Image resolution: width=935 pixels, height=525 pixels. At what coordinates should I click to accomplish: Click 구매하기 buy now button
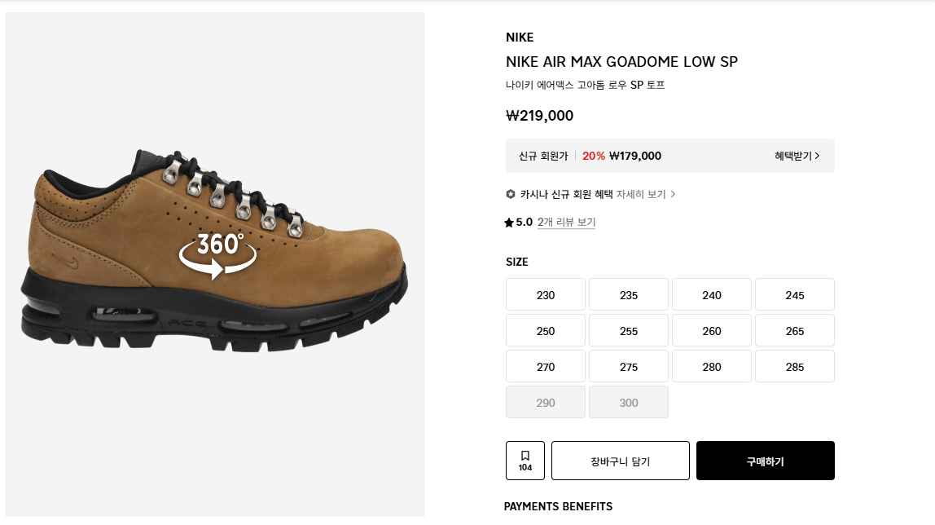[x=766, y=461]
